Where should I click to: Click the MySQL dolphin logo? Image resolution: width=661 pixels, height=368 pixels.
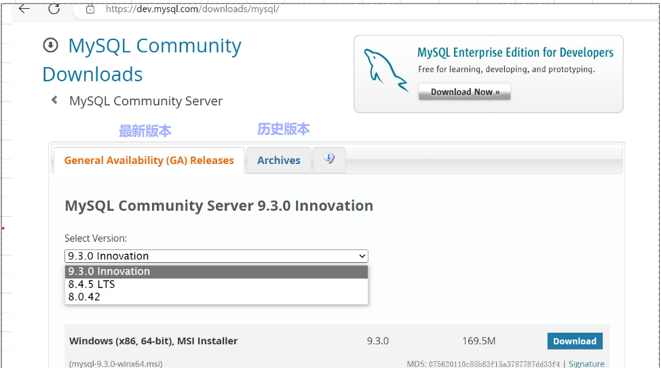click(385, 70)
